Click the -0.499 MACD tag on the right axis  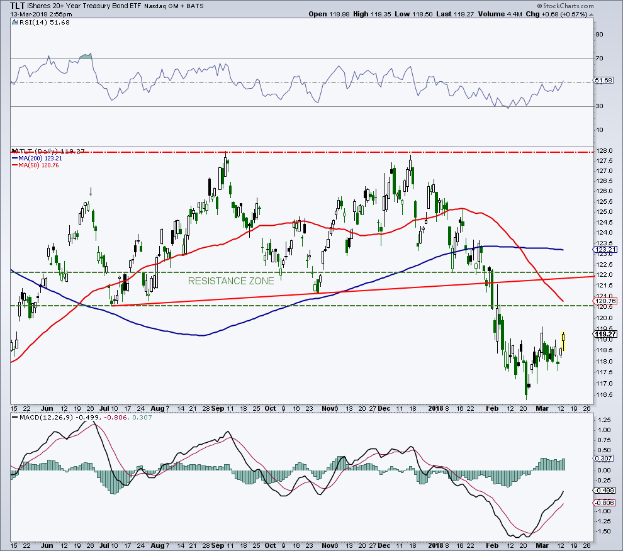(605, 491)
